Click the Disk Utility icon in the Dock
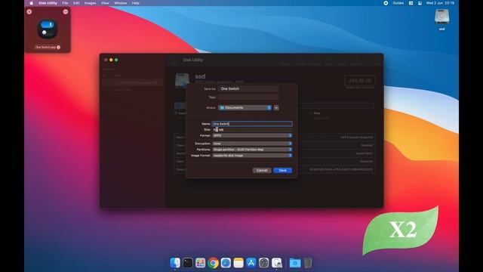483x272 pixels. (277, 263)
